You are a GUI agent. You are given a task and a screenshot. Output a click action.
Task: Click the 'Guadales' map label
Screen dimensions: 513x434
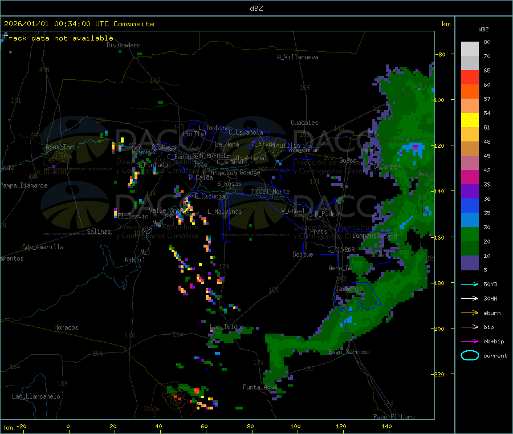(x=304, y=123)
